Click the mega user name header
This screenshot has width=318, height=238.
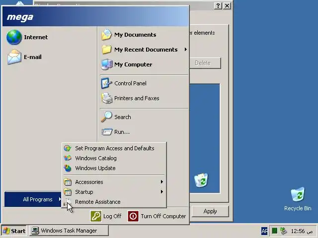click(20, 17)
